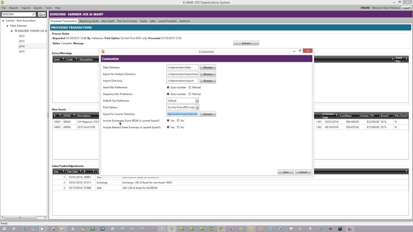Click the Refresh button in Process Status
413x232 pixels.
click(246, 43)
